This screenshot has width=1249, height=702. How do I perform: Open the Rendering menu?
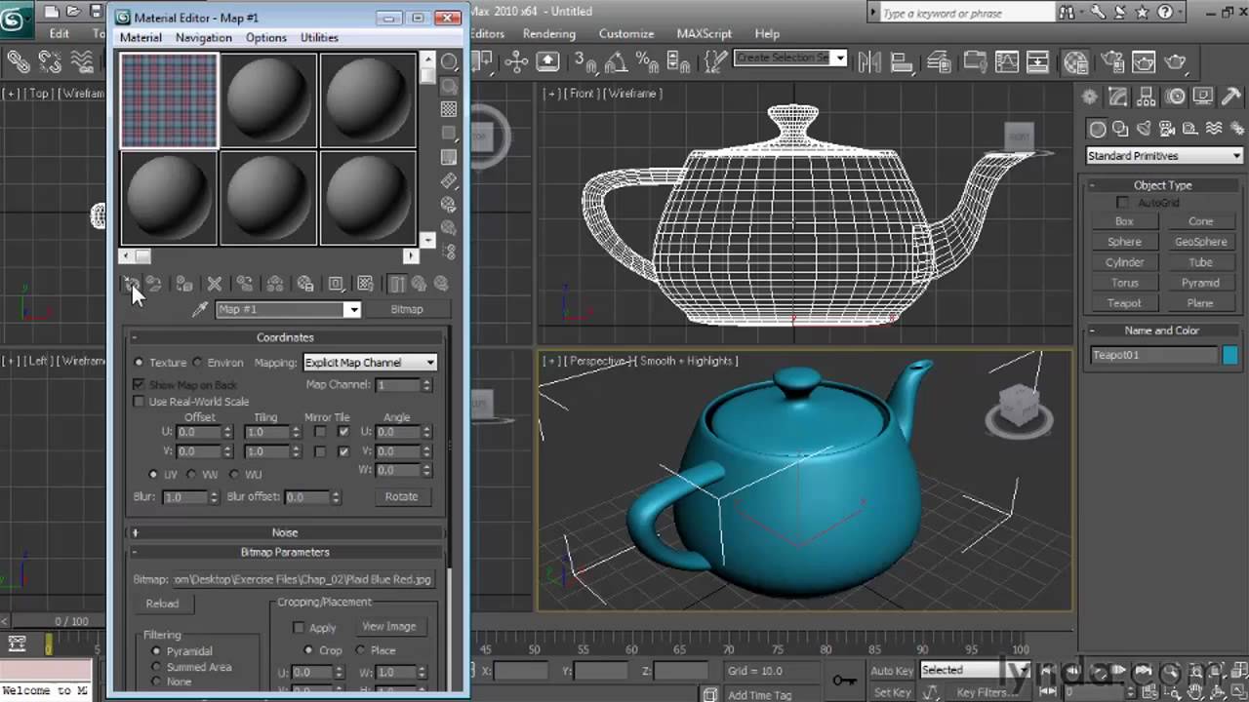548,33
